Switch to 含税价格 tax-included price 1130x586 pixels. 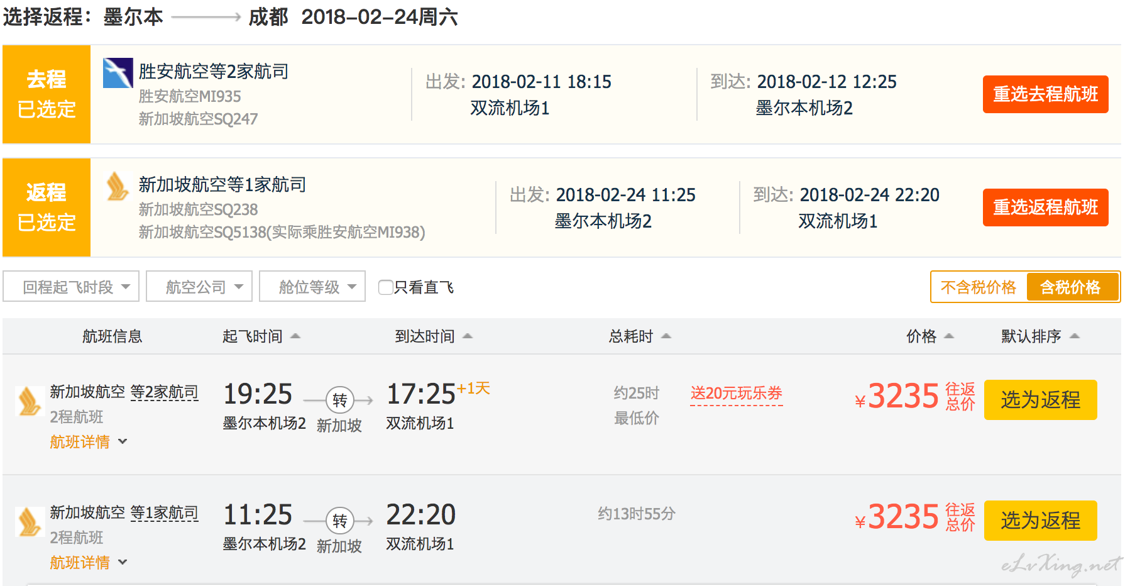[x=1072, y=287]
